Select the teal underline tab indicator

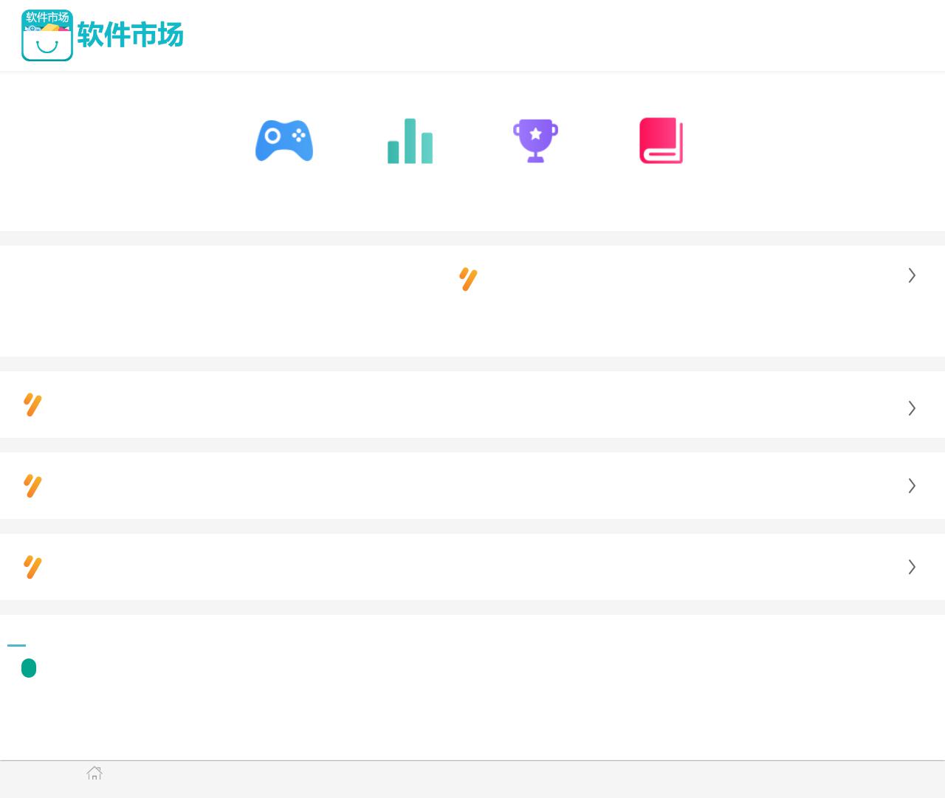(16, 645)
